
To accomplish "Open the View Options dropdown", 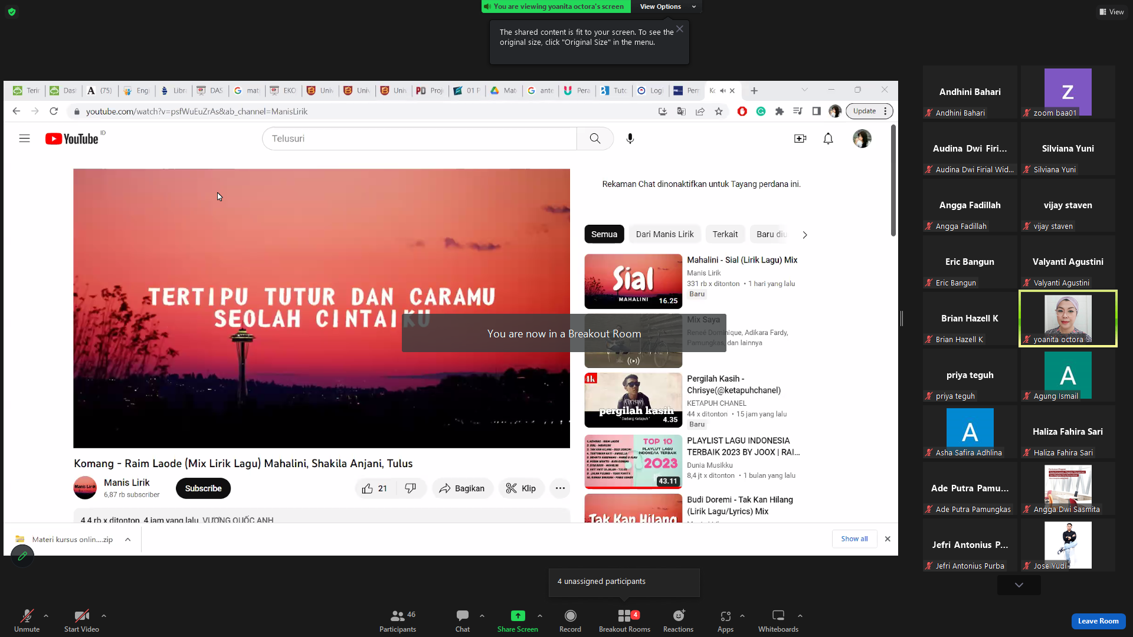I will (x=667, y=6).
